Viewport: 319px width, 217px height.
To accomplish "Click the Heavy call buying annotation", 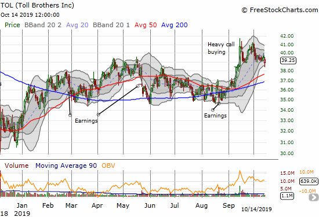I will 221,48.
